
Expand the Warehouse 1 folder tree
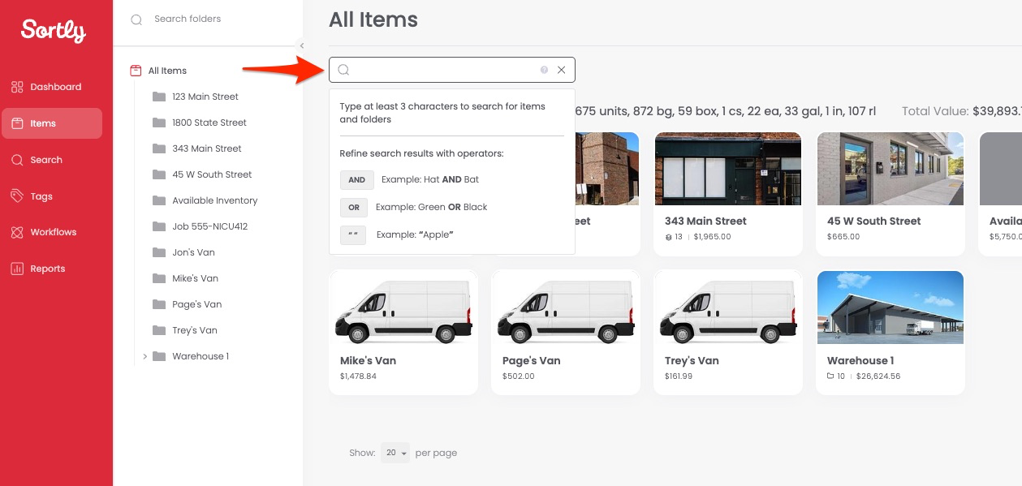click(x=144, y=356)
